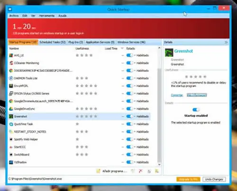Screen dimensions: 237x191
Task: Click the red X delete icon in bottom toolbar
Action: (140, 171)
